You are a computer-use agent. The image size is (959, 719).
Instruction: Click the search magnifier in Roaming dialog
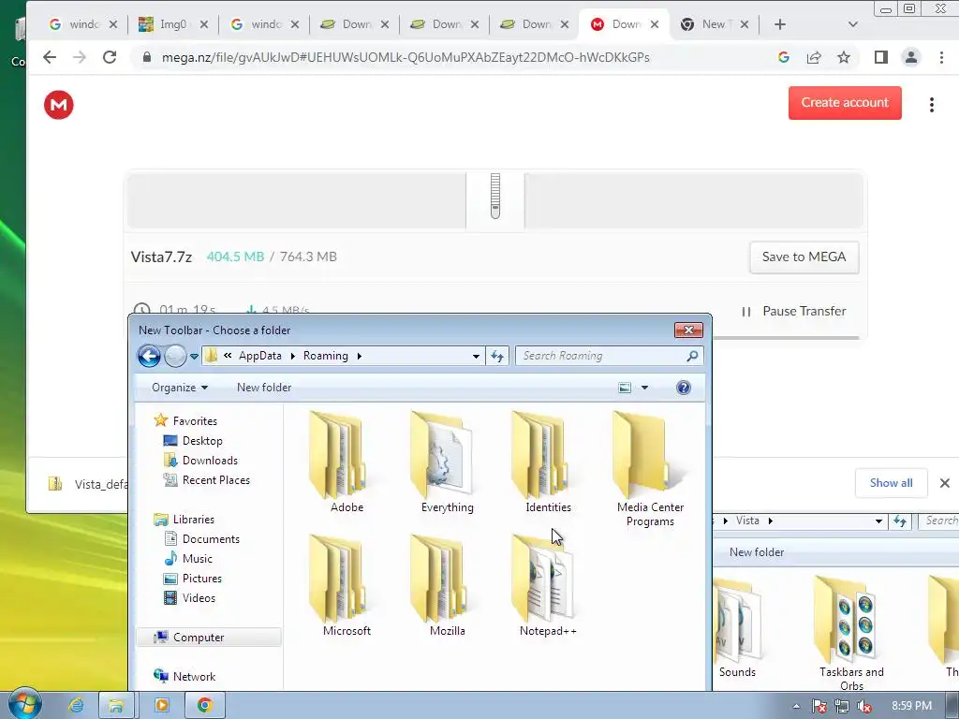(x=692, y=356)
